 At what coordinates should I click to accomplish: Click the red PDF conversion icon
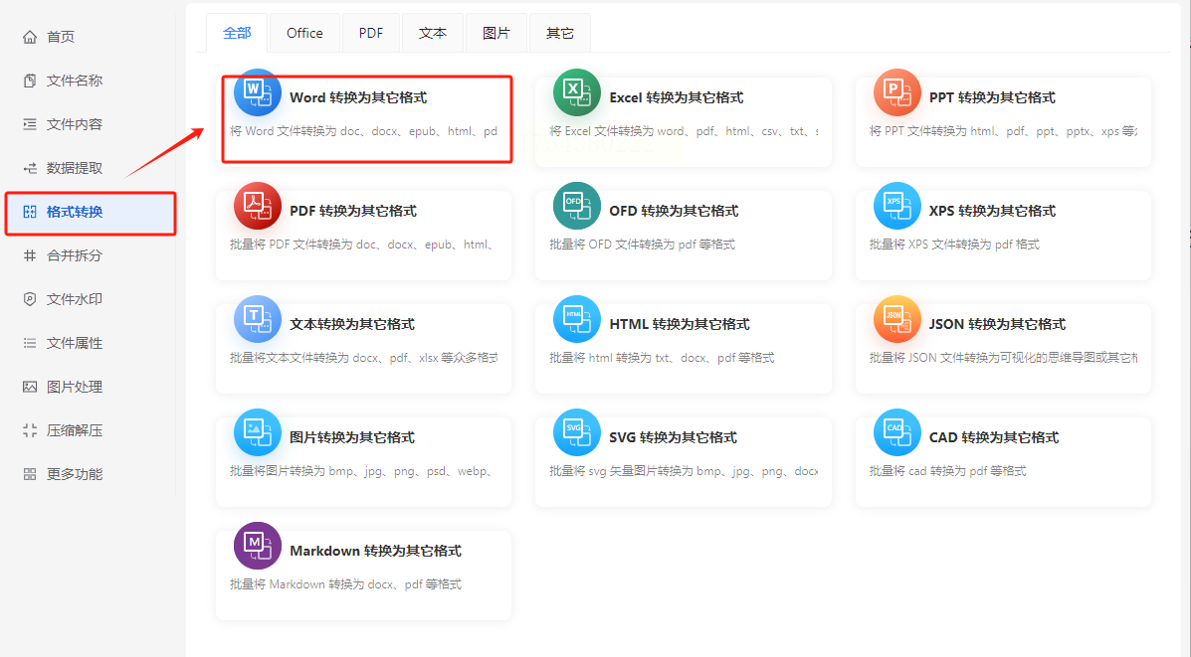[x=258, y=206]
